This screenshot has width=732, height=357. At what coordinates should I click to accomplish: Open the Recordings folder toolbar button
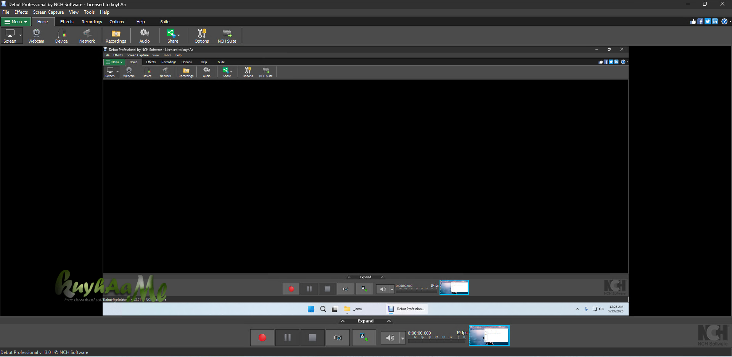116,36
